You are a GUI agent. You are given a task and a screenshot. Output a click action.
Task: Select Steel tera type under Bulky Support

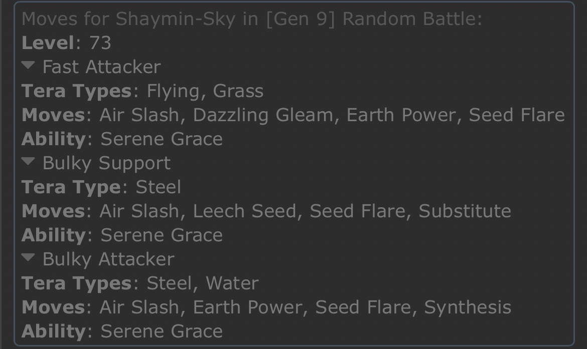click(x=158, y=187)
